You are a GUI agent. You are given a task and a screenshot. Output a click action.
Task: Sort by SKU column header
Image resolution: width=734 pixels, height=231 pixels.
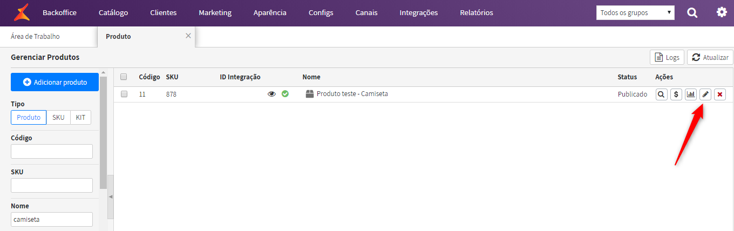(x=172, y=77)
